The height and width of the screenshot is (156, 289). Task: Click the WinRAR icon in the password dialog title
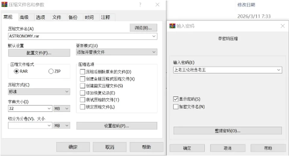(x=172, y=26)
